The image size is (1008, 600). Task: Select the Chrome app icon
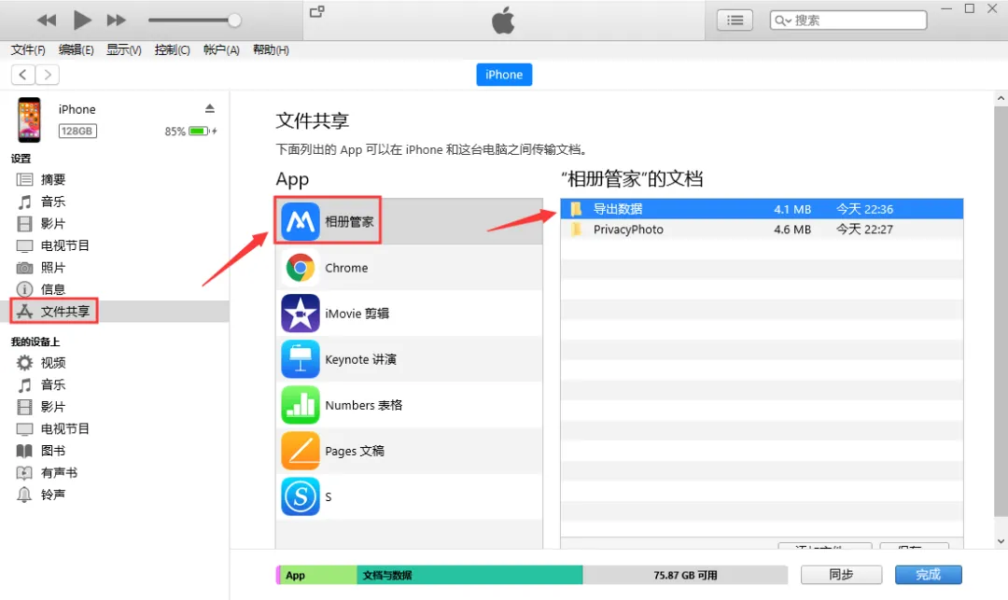click(300, 268)
